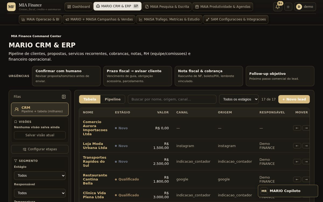Viewport: 323px width, 202px height.
Task: Open MAIA Operacao & BI tab
Action: pyautogui.click(x=40, y=19)
